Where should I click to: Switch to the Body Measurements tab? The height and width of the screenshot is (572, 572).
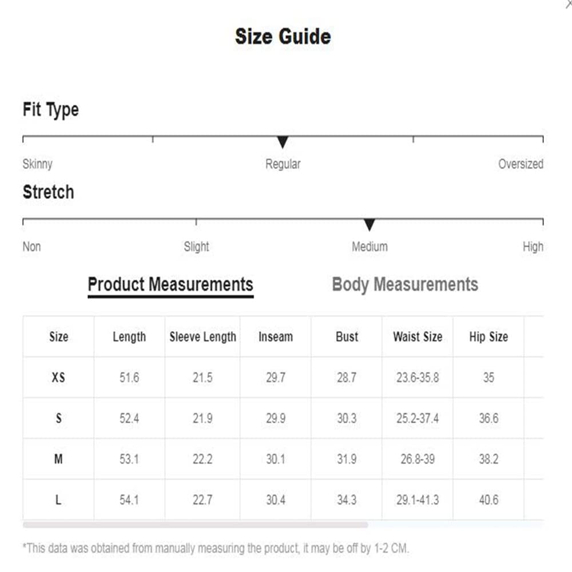pos(404,284)
